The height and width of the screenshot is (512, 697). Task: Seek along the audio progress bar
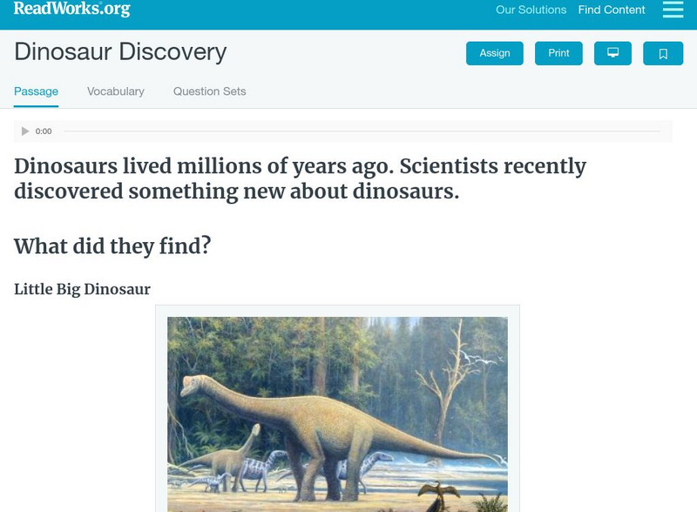point(362,131)
